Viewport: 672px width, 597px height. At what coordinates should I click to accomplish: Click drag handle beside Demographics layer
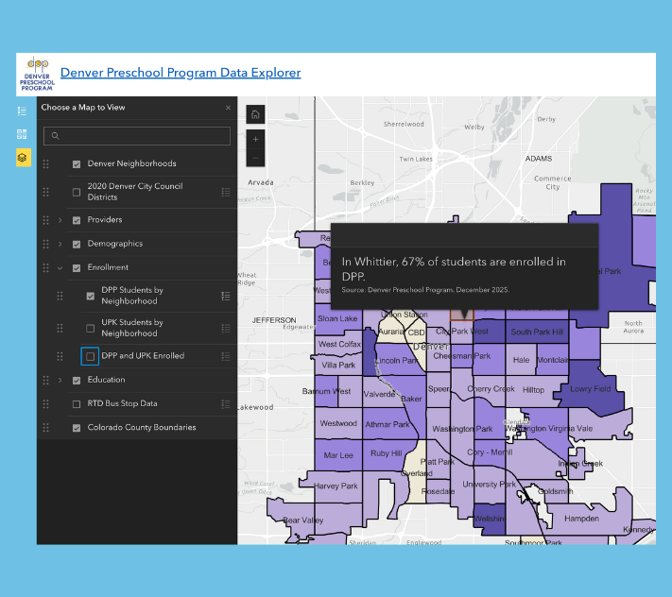click(46, 244)
